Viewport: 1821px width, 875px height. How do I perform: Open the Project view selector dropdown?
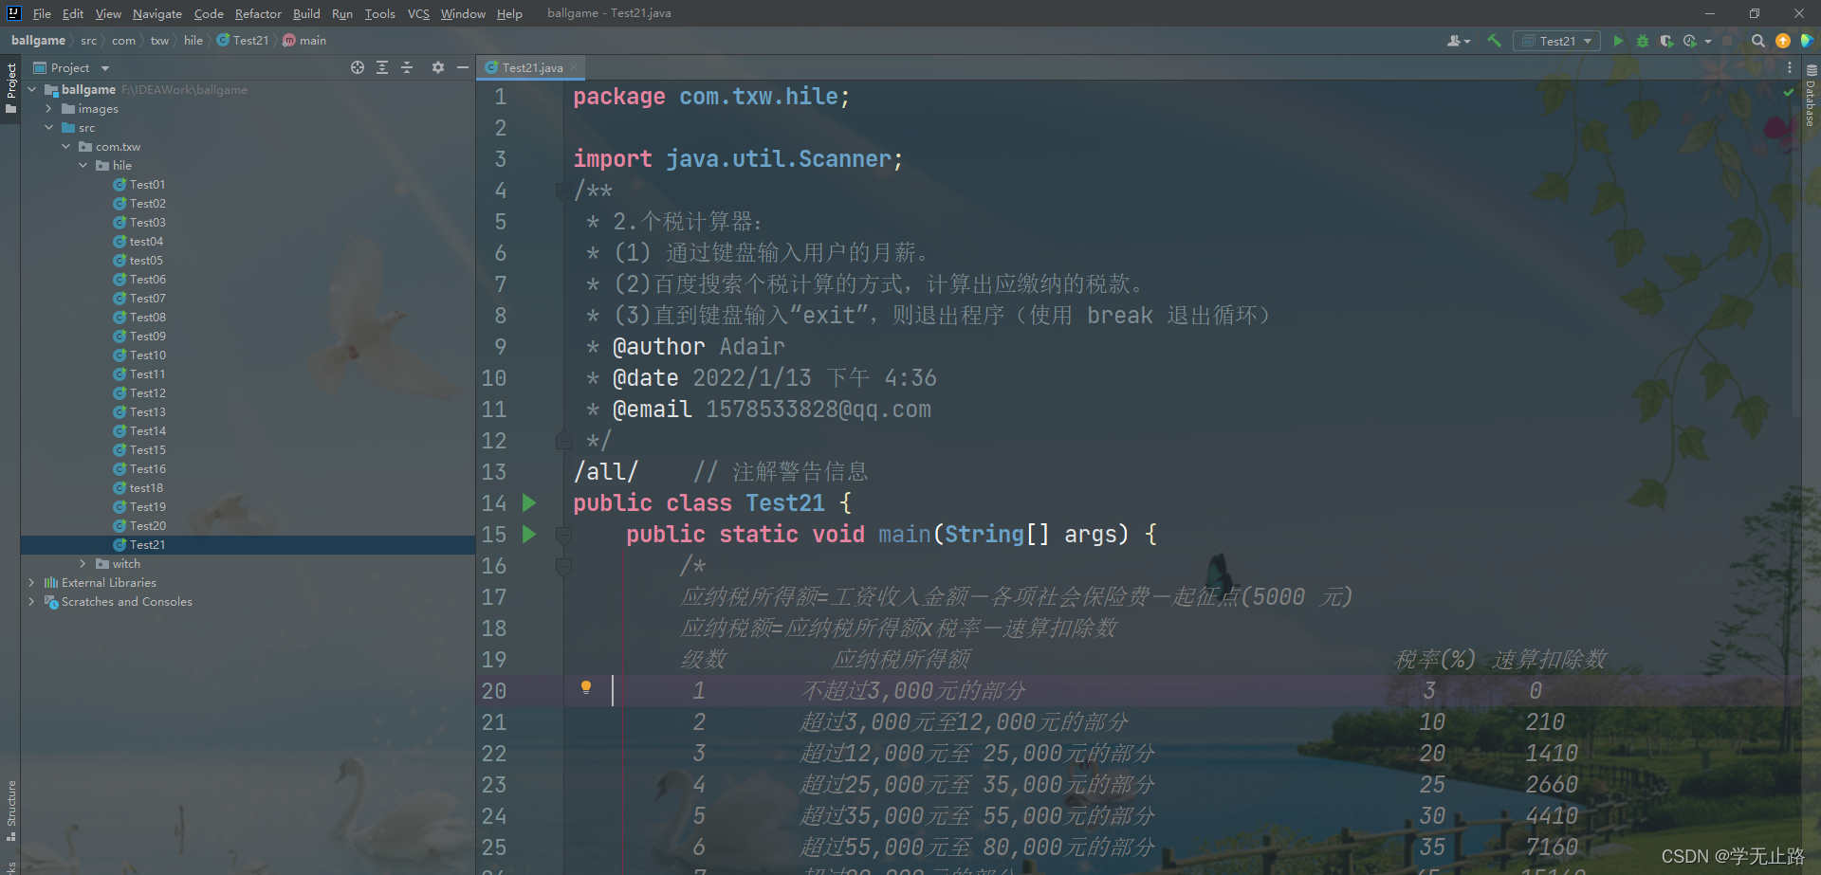[72, 67]
